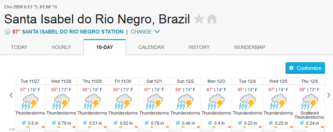Select the TODAY tab

click(19, 47)
